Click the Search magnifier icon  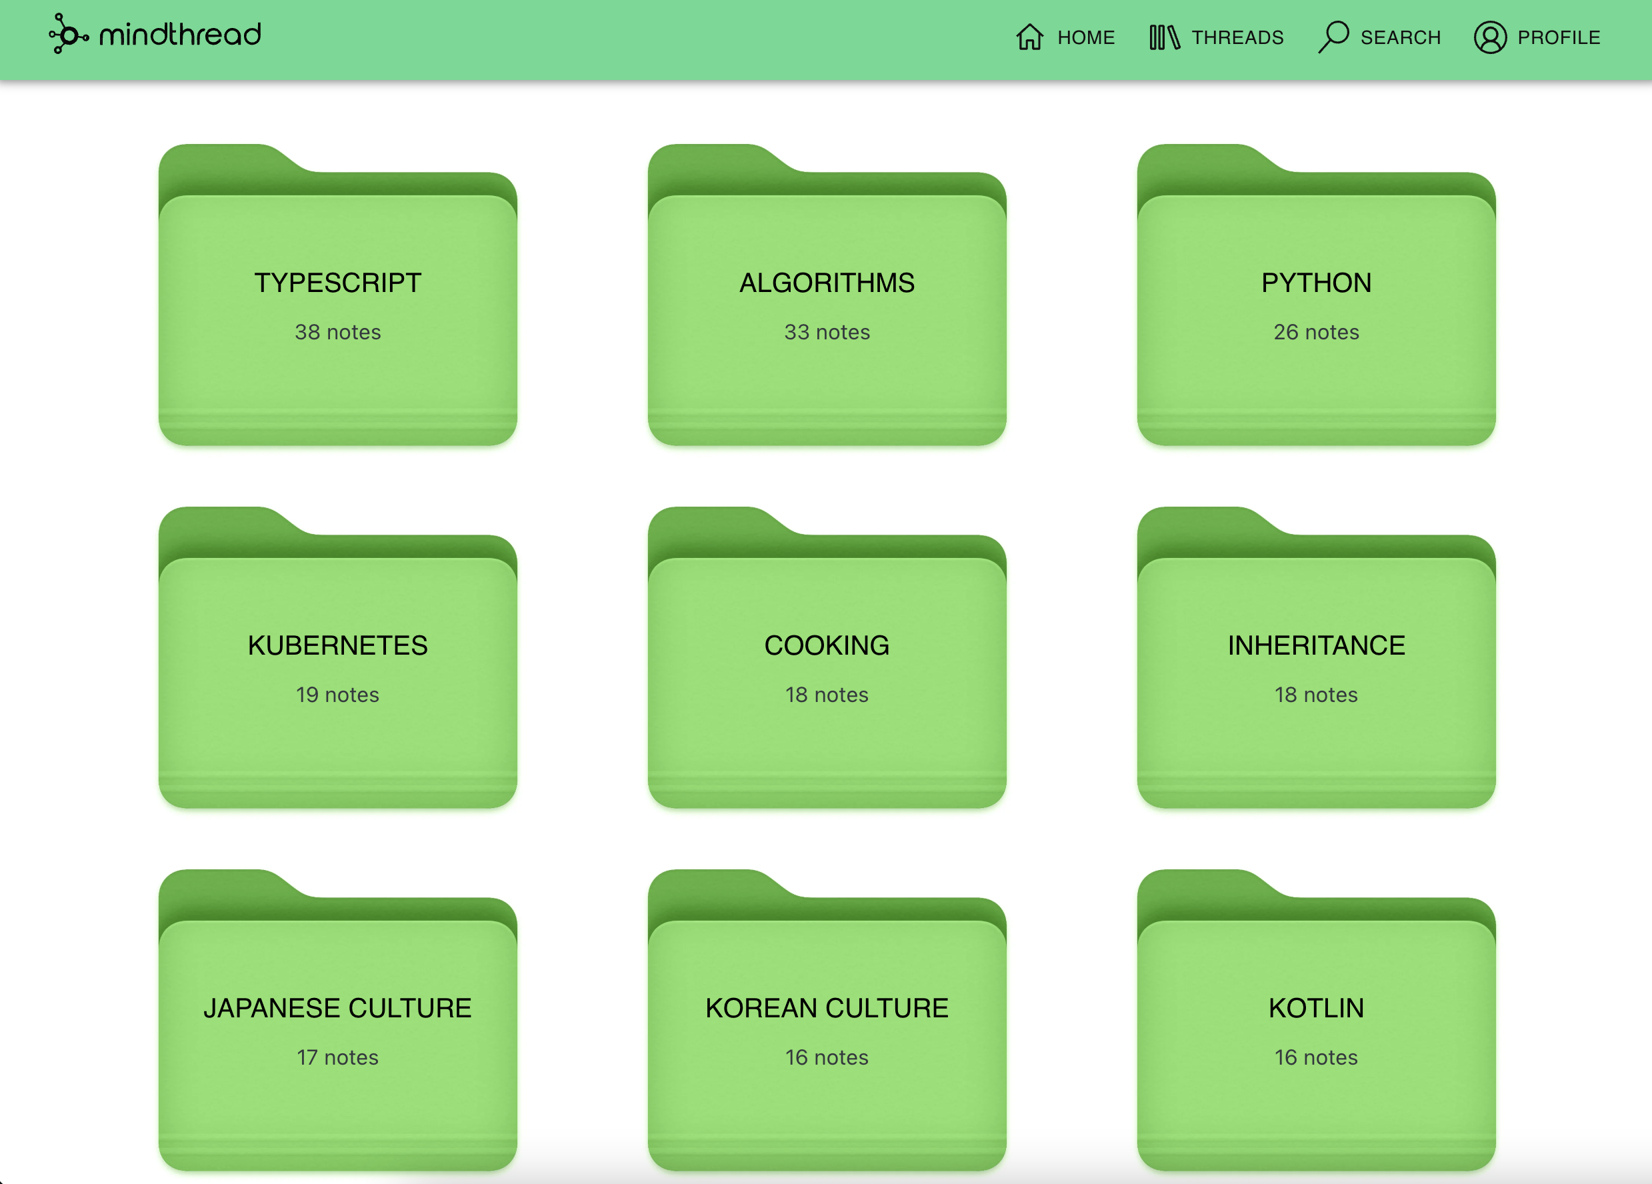(1333, 36)
